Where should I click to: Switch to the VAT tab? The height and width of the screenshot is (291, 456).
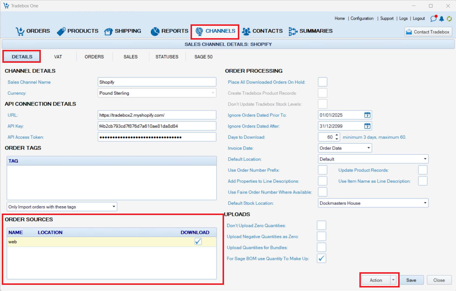click(58, 57)
